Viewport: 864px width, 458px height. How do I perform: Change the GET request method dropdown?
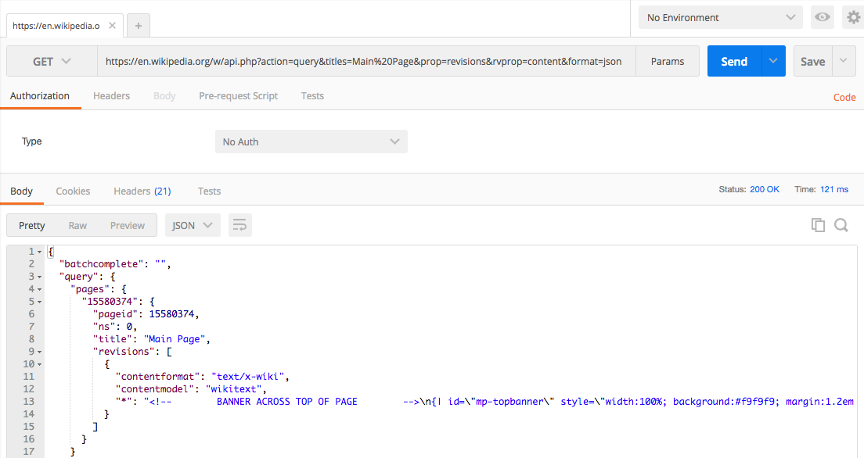(x=52, y=61)
